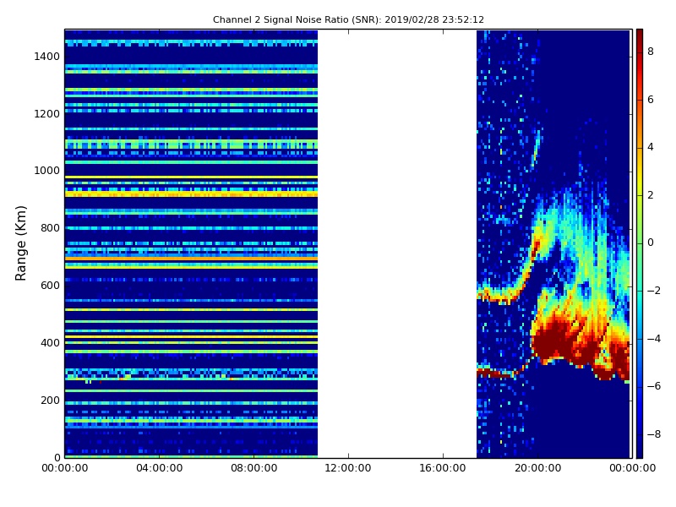
Task: Click the 1400 range tick label
Action: click(47, 57)
